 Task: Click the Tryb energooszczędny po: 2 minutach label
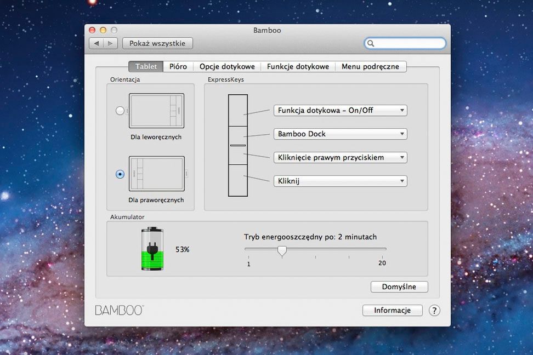click(310, 237)
